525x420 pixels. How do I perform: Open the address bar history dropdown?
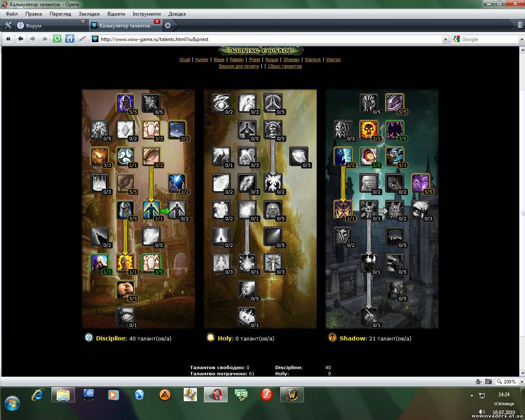tap(446, 39)
